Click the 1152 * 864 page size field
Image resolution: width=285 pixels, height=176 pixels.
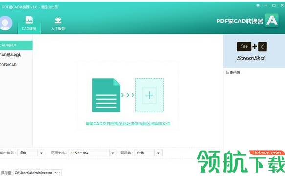(88, 153)
